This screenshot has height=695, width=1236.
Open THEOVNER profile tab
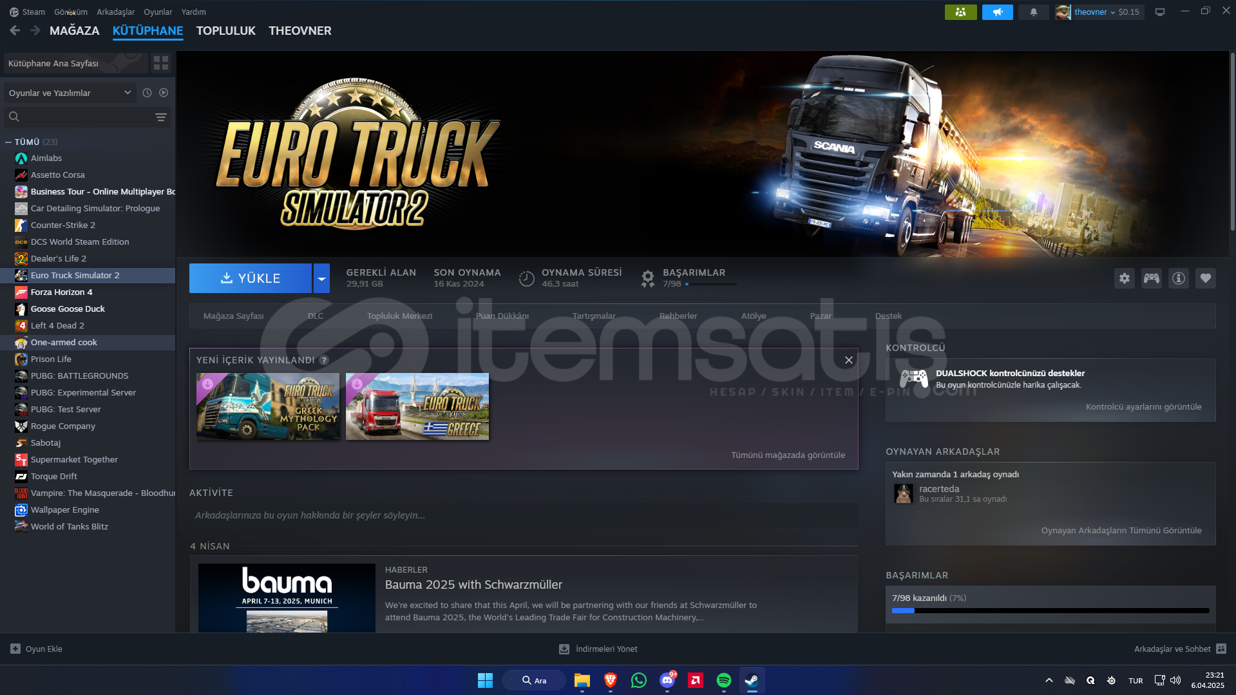coord(300,30)
